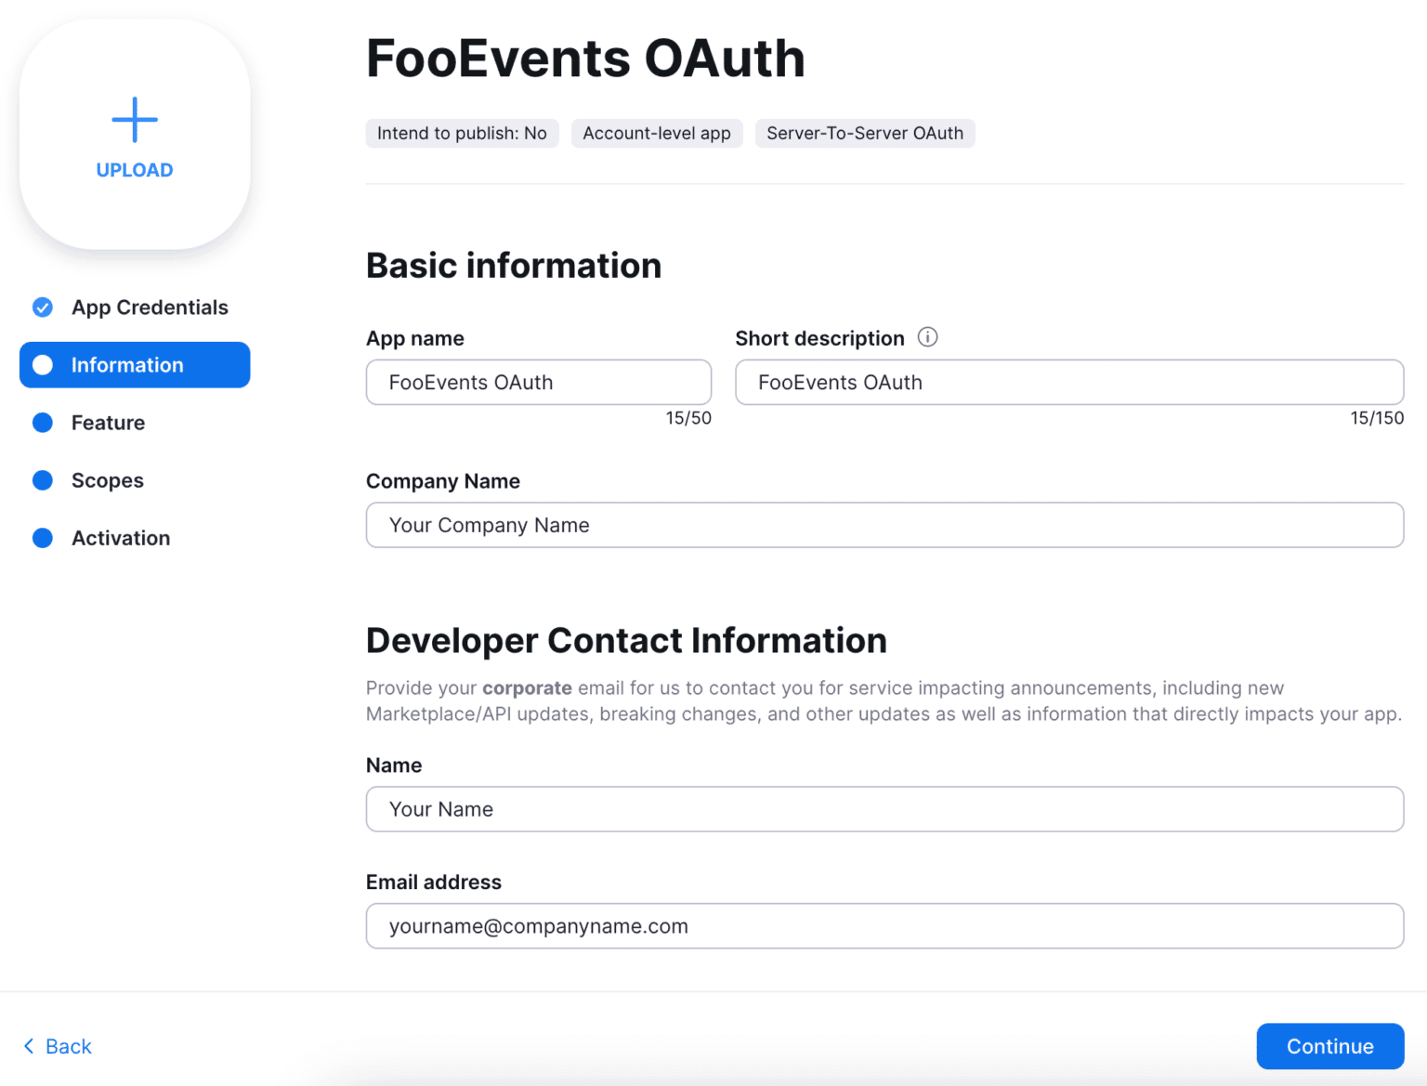Screen dimensions: 1427x1086
Task: Go to the Activation section
Action: tap(121, 538)
